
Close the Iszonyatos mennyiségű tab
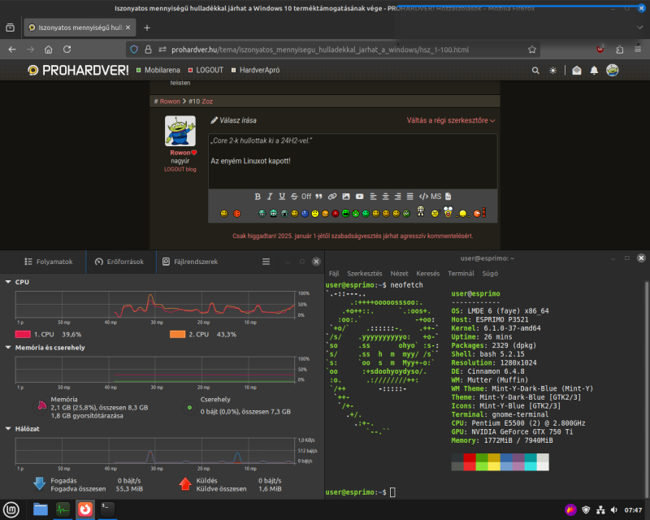[128, 28]
